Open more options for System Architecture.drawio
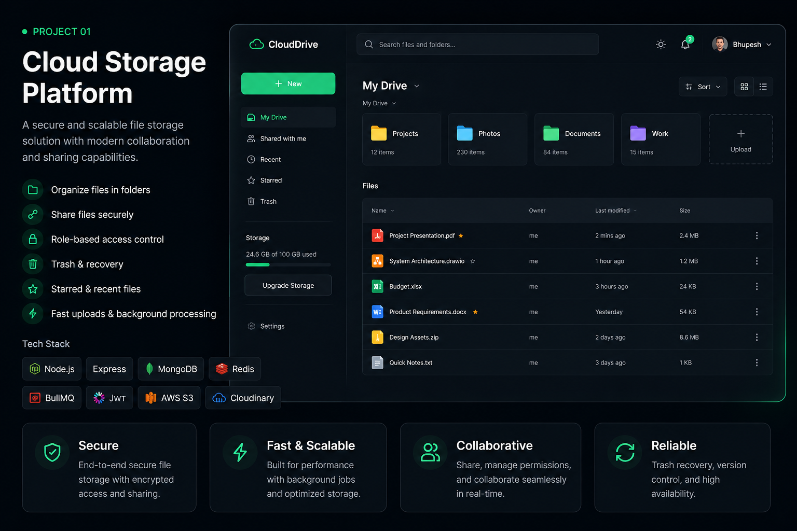The height and width of the screenshot is (531, 797). [757, 261]
